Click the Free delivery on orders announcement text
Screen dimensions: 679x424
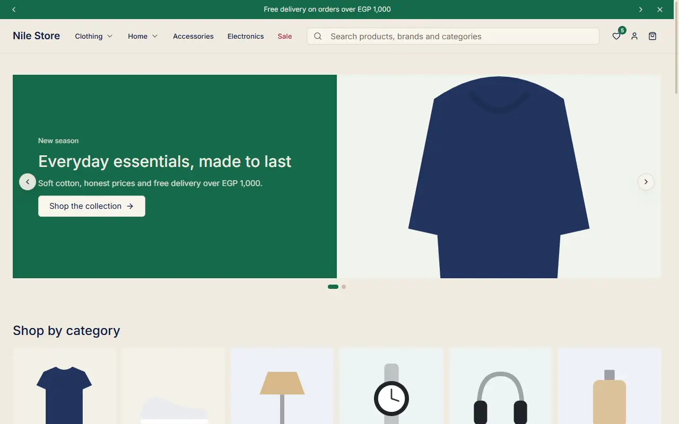click(x=327, y=10)
